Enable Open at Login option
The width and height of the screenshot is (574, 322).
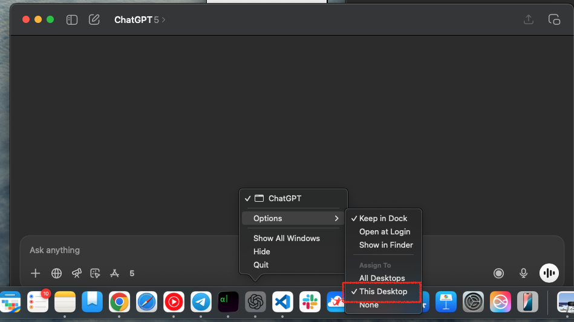click(383, 232)
